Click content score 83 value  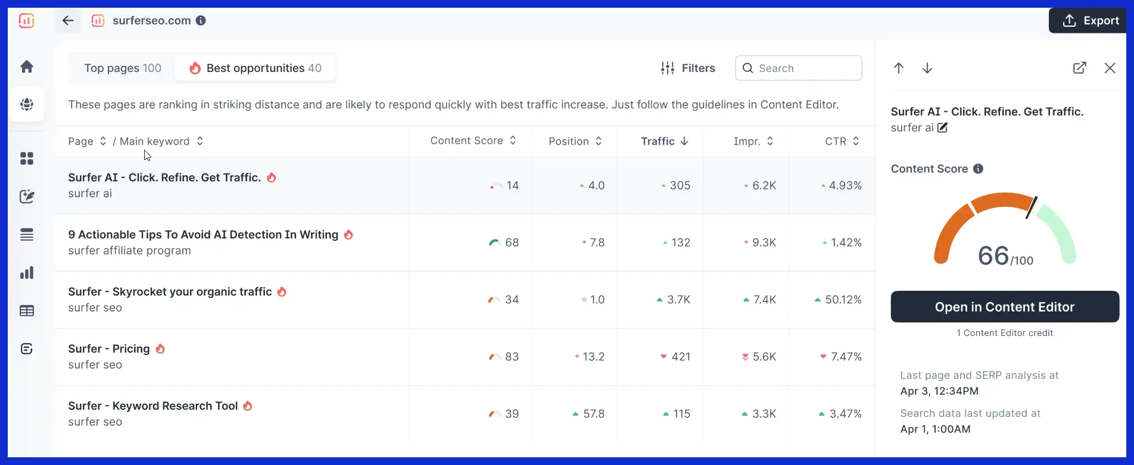click(x=512, y=357)
